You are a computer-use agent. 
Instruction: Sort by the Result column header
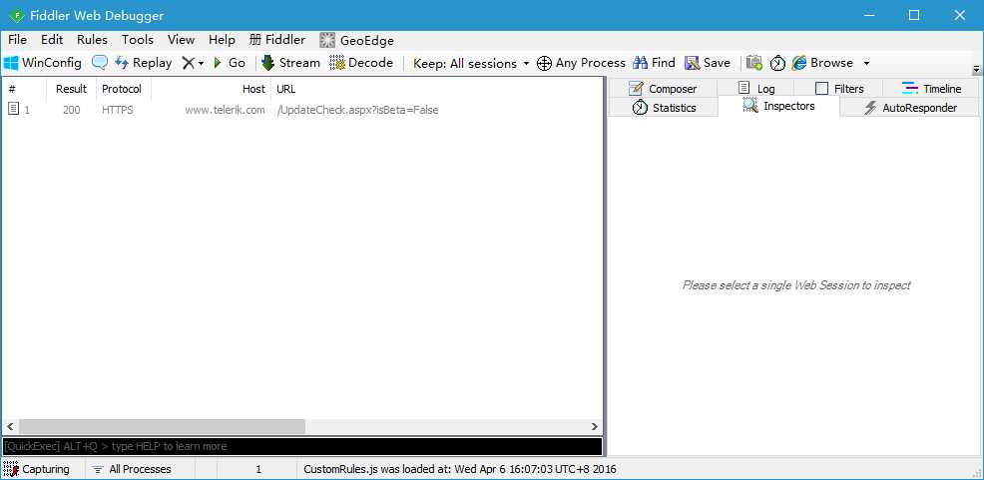point(71,89)
